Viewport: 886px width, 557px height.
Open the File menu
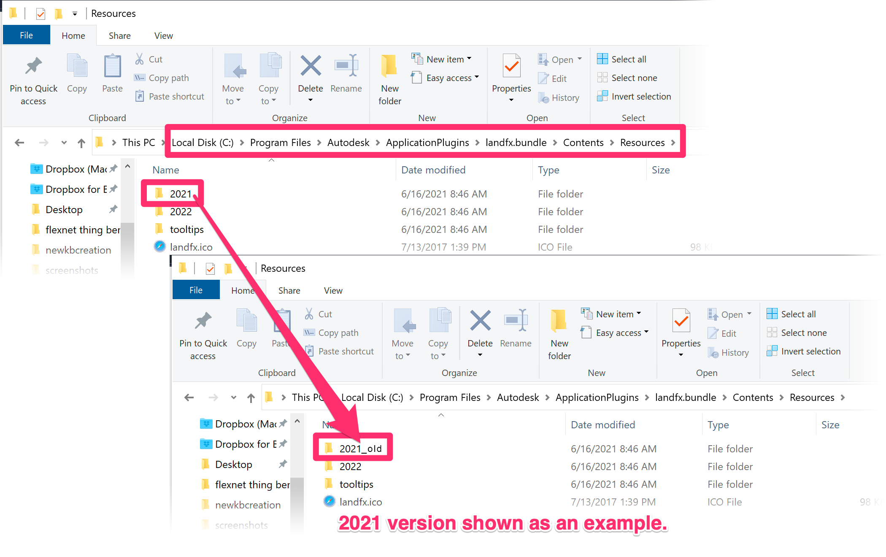coord(26,35)
